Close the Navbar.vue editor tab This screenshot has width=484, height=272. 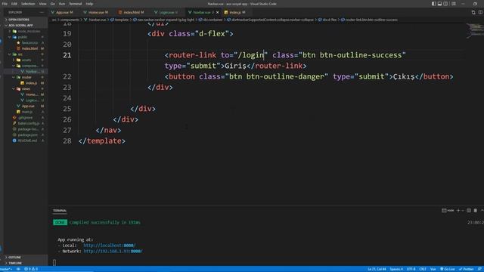coord(217,12)
